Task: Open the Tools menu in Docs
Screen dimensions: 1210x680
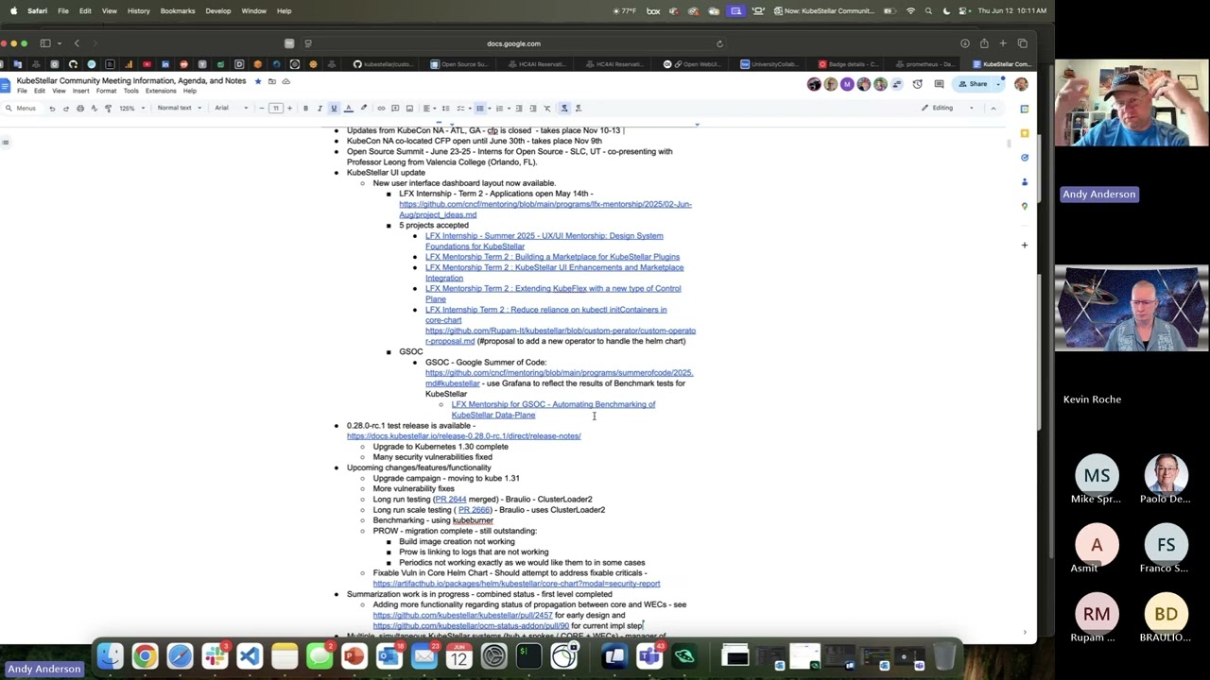Action: (x=130, y=91)
